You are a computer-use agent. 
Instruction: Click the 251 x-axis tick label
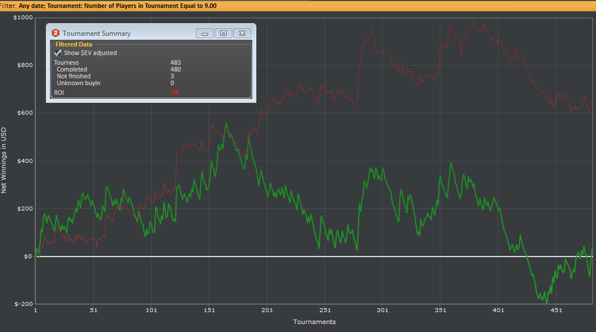(324, 310)
